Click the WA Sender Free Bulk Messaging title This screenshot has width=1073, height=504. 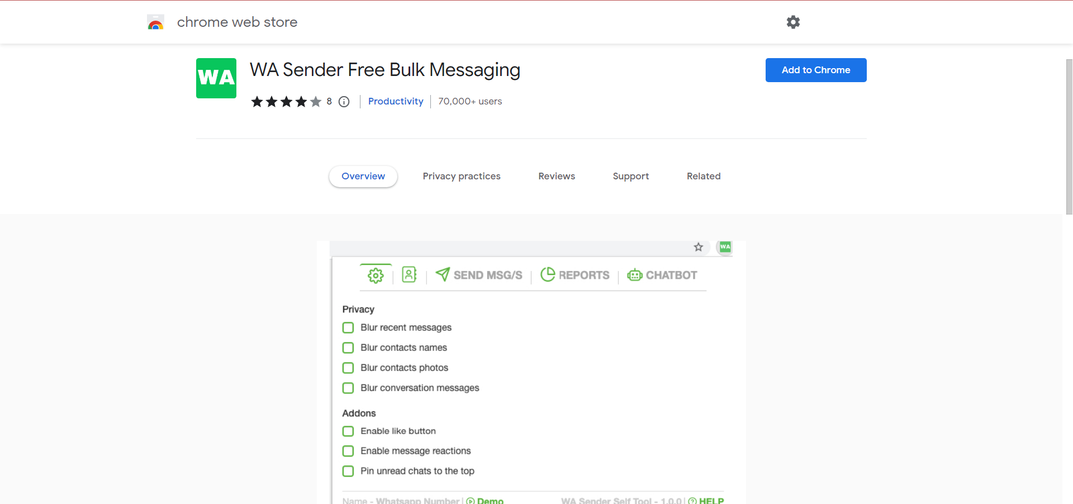pos(385,70)
